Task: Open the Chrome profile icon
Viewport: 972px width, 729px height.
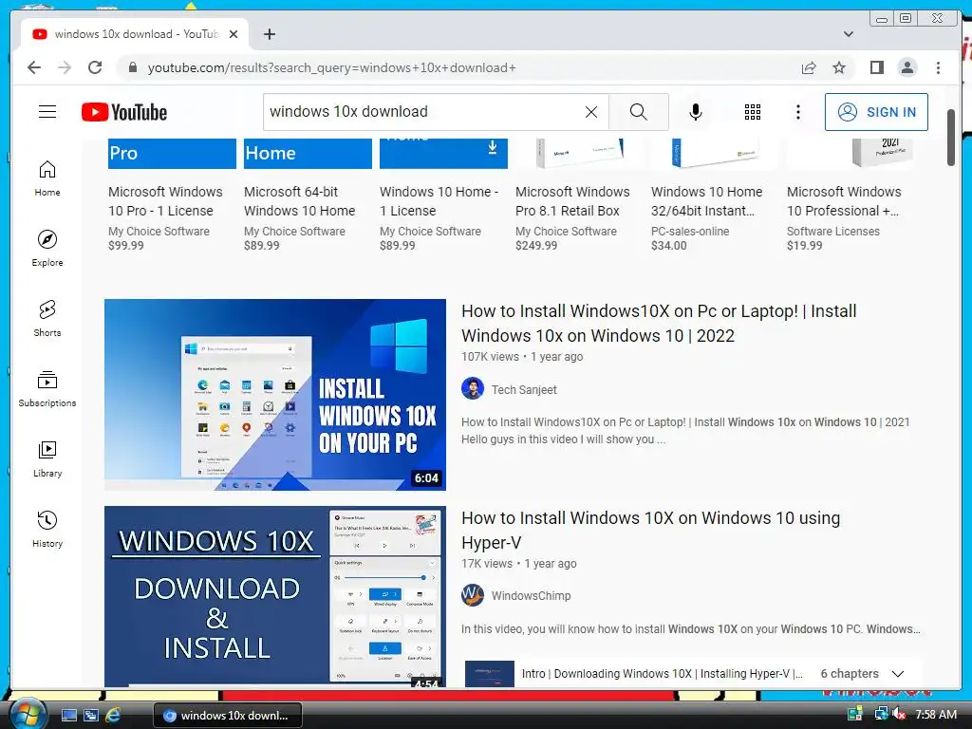Action: pyautogui.click(x=907, y=67)
